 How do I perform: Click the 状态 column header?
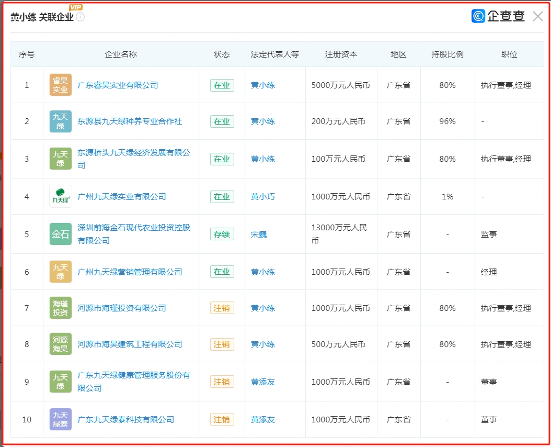point(222,54)
